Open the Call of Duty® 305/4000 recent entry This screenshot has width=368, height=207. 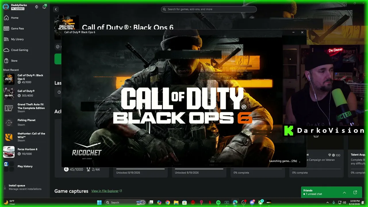(25, 93)
